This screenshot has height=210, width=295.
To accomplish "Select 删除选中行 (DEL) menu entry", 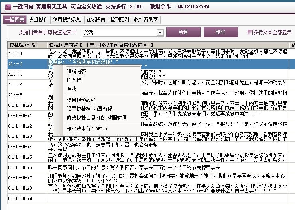I will point(87,129).
